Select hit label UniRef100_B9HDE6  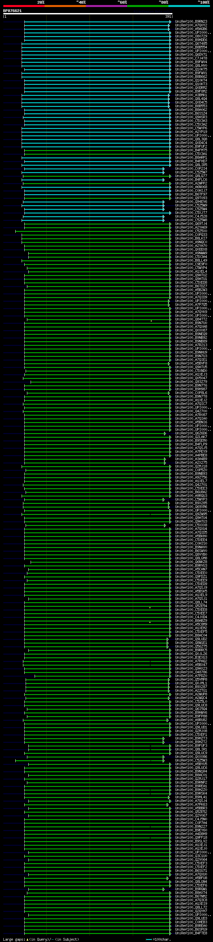[x=191, y=40]
